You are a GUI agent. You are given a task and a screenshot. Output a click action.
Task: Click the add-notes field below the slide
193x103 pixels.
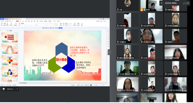click(x=63, y=83)
